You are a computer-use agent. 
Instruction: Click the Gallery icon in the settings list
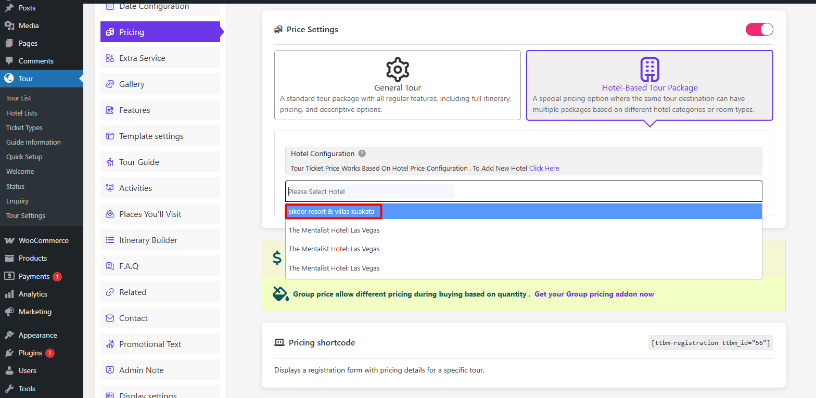pos(110,84)
